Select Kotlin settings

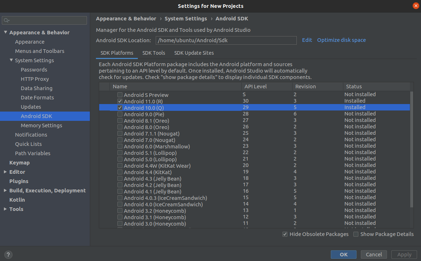[17, 200]
